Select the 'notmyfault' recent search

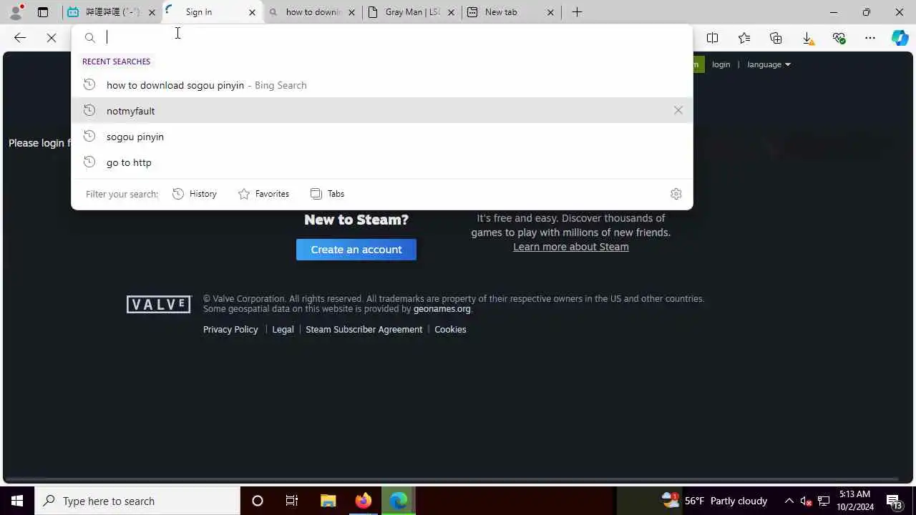[382, 111]
